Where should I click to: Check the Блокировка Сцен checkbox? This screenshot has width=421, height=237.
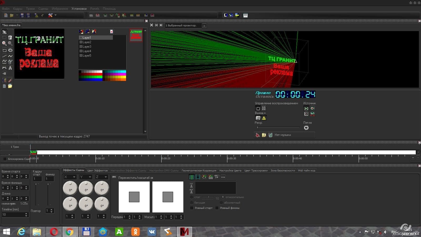point(5,159)
